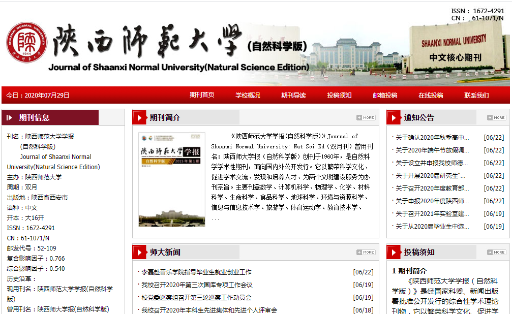Click the 曾用刊名：陕西师大学报 sidebar entry

pos(58,309)
